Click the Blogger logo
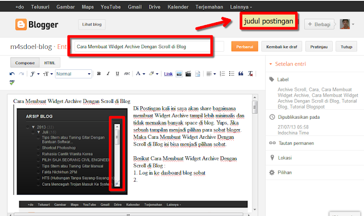Viewport: 364px width, 216px height. pyautogui.click(x=36, y=24)
